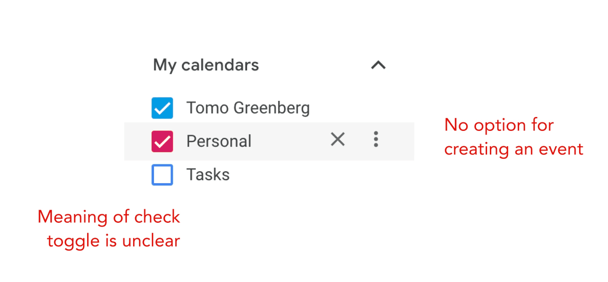Open three-dot options for Personal calendar

pos(376,139)
